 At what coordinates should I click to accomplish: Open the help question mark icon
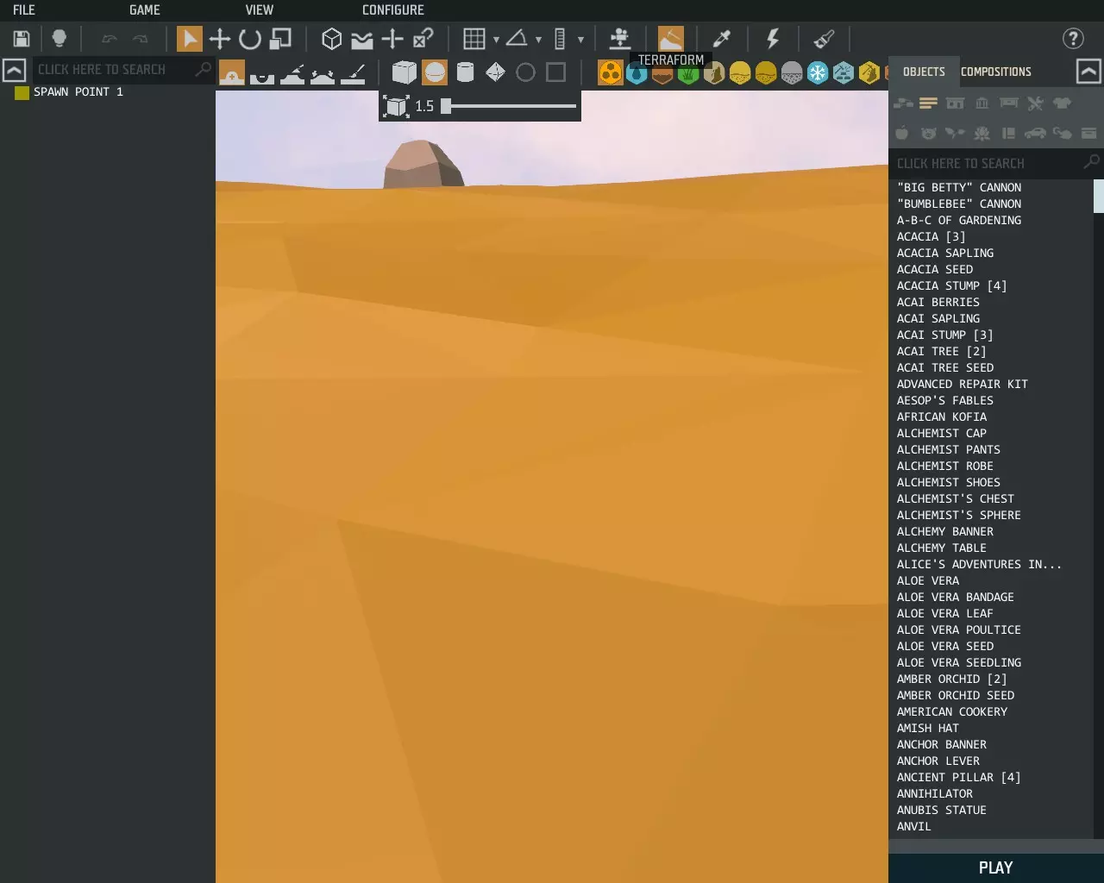point(1073,39)
